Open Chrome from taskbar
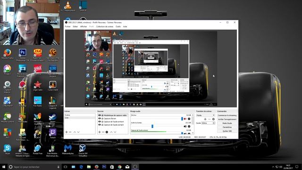302x170 pixels. coord(119,167)
